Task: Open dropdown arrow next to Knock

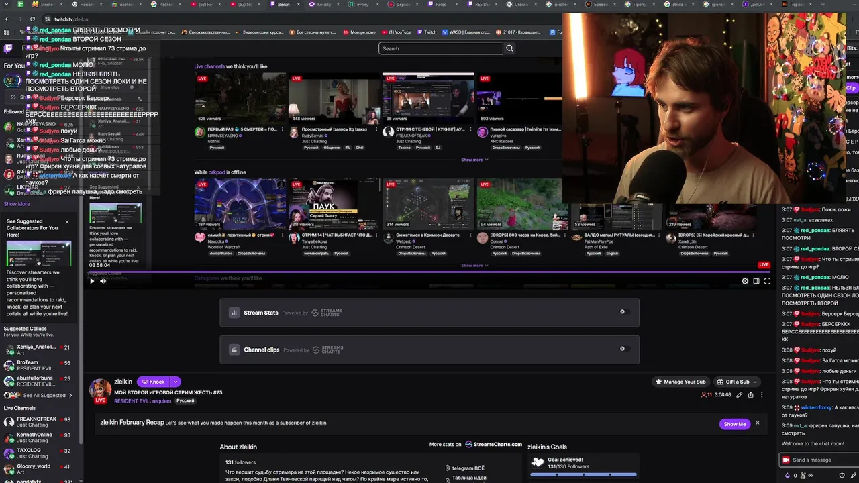Action: click(x=176, y=382)
